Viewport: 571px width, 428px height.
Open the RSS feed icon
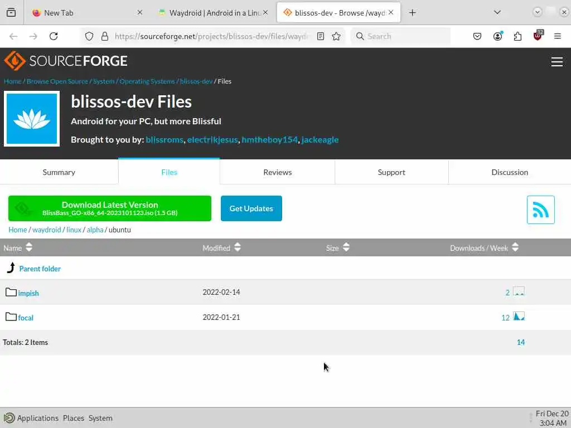point(540,210)
